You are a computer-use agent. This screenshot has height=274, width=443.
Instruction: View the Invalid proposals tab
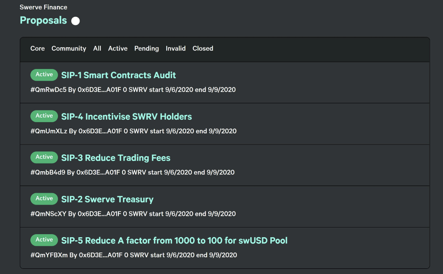[175, 49]
